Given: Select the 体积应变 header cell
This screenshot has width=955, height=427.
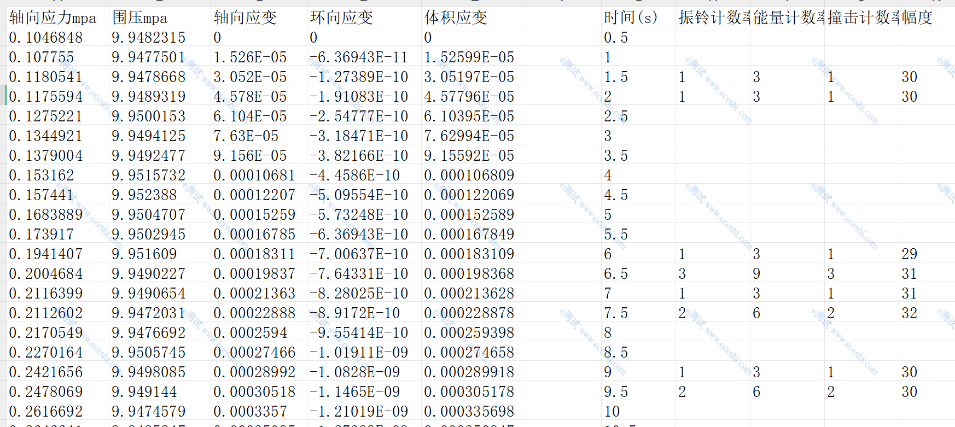Looking at the screenshot, I should (x=474, y=17).
